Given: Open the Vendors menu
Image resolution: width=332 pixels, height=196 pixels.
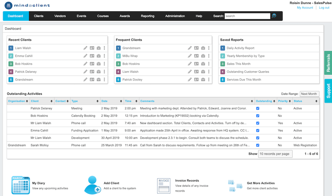Looking at the screenshot, I should (60, 16).
